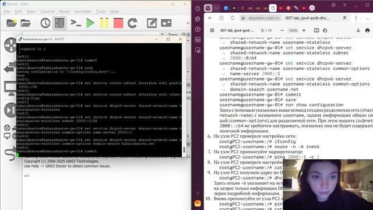Open the browser sidebar screen devices icon
This screenshot has width=373, height=210.
click(x=198, y=50)
